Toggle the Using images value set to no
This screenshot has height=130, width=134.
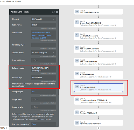(43, 92)
